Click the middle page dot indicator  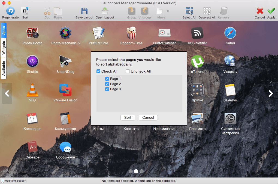click(136, 171)
